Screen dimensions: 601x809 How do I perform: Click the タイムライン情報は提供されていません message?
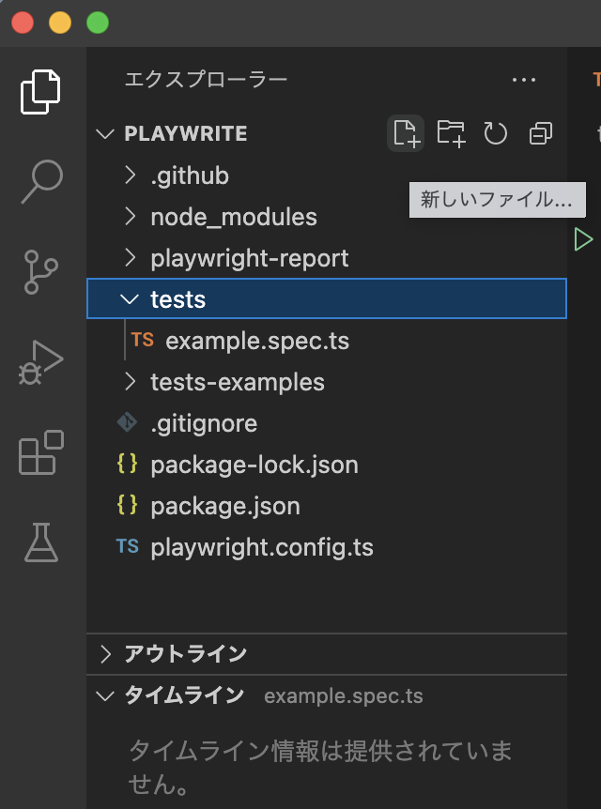[x=320, y=767]
